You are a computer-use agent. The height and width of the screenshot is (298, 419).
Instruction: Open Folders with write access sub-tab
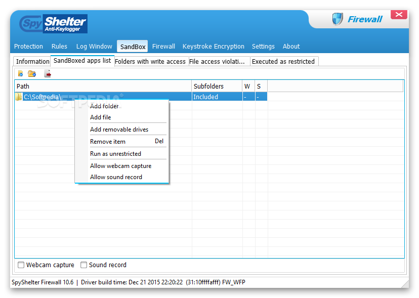(150, 61)
